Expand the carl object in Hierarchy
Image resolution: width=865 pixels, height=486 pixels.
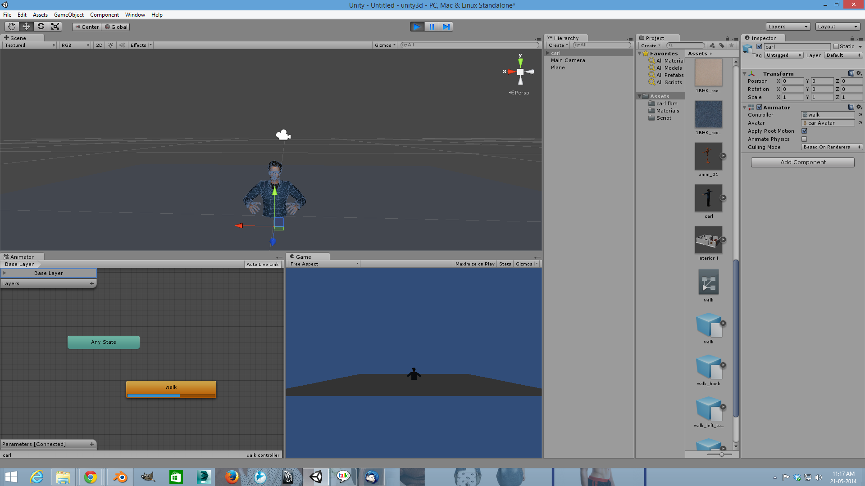point(547,53)
